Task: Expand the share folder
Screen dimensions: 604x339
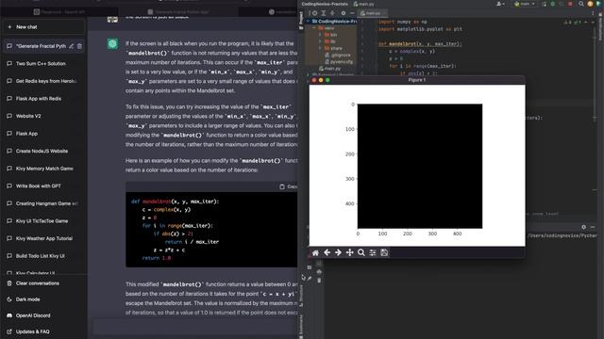Action: (320, 48)
